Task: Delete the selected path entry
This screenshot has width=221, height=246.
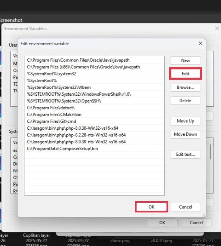Action: (185, 101)
